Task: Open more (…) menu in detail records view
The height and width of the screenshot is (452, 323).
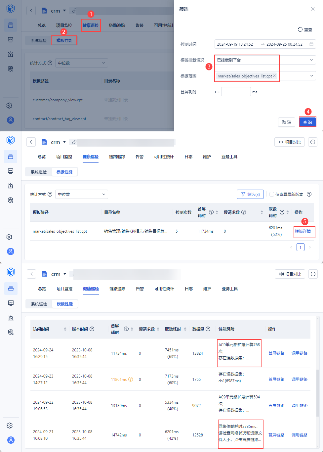Action: [313, 274]
